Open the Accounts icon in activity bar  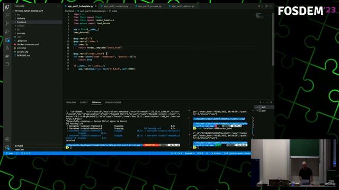tap(7, 139)
